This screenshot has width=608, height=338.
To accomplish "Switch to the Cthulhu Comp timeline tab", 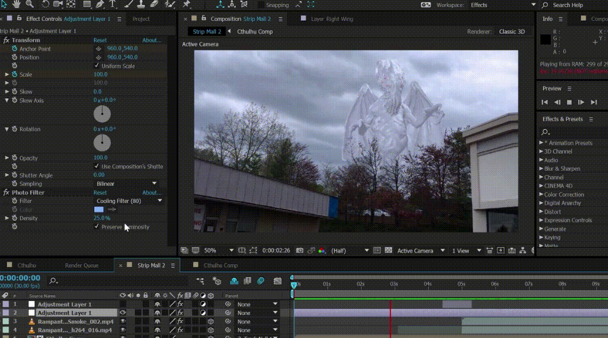I will pos(220,265).
